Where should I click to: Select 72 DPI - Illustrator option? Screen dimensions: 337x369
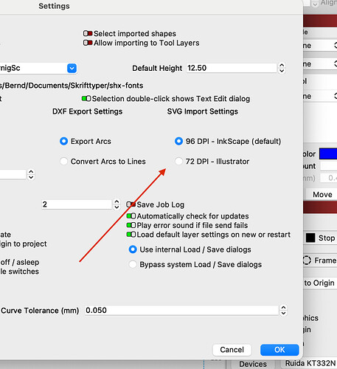tap(178, 162)
